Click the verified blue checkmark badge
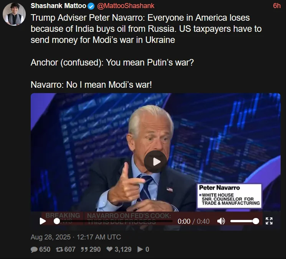The height and width of the screenshot is (259, 286). click(91, 7)
